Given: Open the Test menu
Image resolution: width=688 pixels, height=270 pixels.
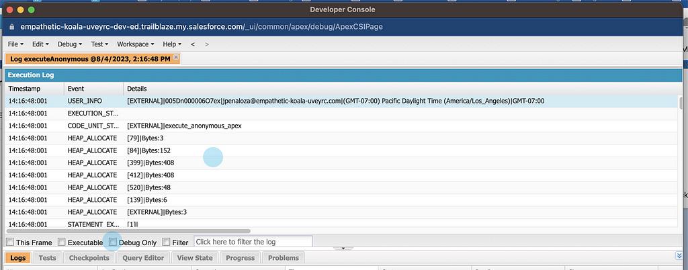Looking at the screenshot, I should tap(99, 44).
